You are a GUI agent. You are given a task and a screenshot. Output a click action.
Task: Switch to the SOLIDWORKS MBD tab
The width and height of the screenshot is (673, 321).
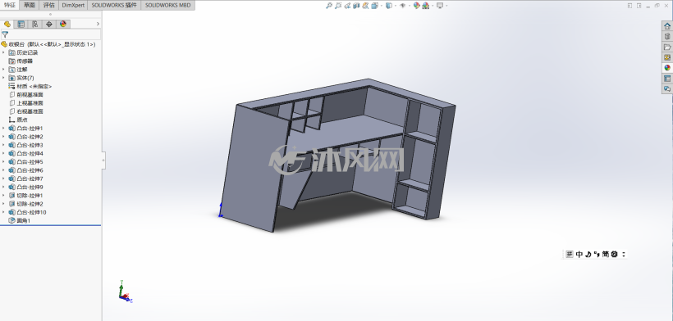point(167,5)
